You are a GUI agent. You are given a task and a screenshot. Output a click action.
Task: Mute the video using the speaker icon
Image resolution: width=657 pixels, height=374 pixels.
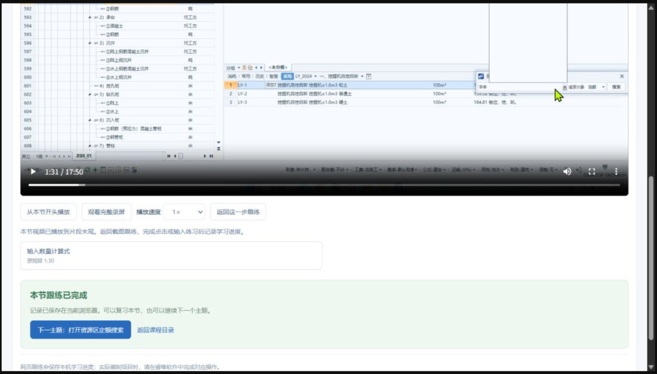click(567, 171)
